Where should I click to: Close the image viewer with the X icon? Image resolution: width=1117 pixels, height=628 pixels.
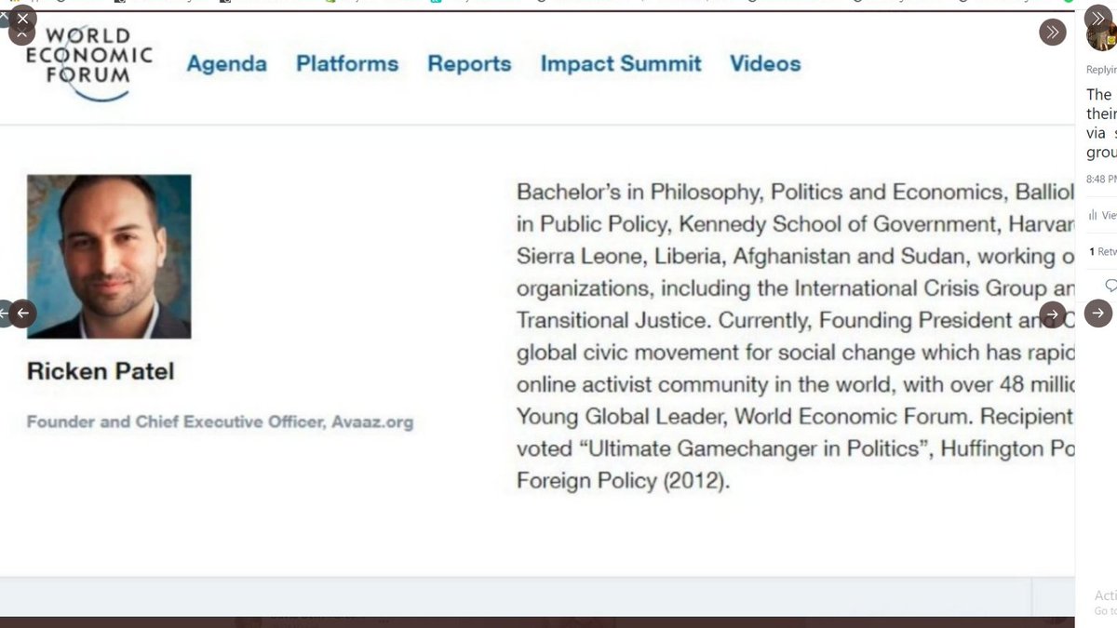pos(21,18)
